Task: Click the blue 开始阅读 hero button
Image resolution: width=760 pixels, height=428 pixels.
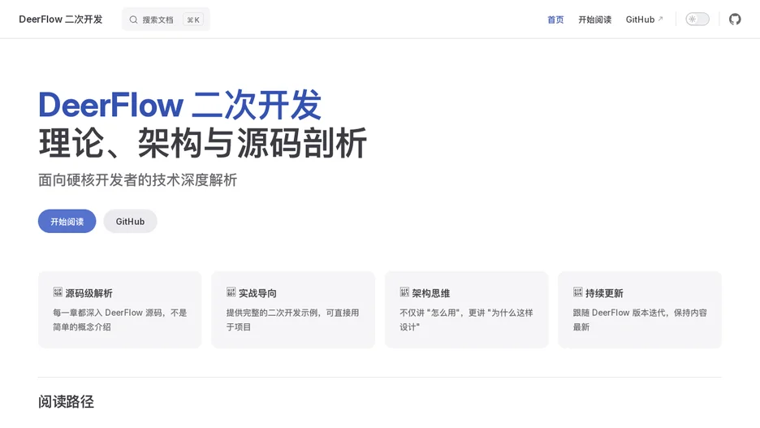Action: coord(67,222)
